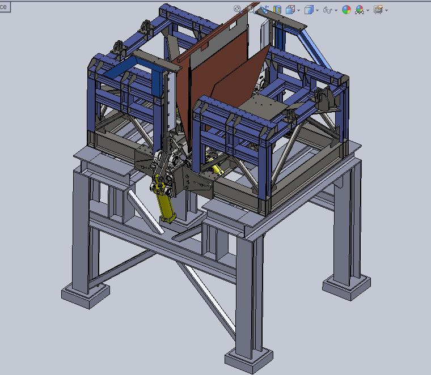Image resolution: width=431 pixels, height=375 pixels.
Task: Toggle the Section View tool
Action: (277, 10)
